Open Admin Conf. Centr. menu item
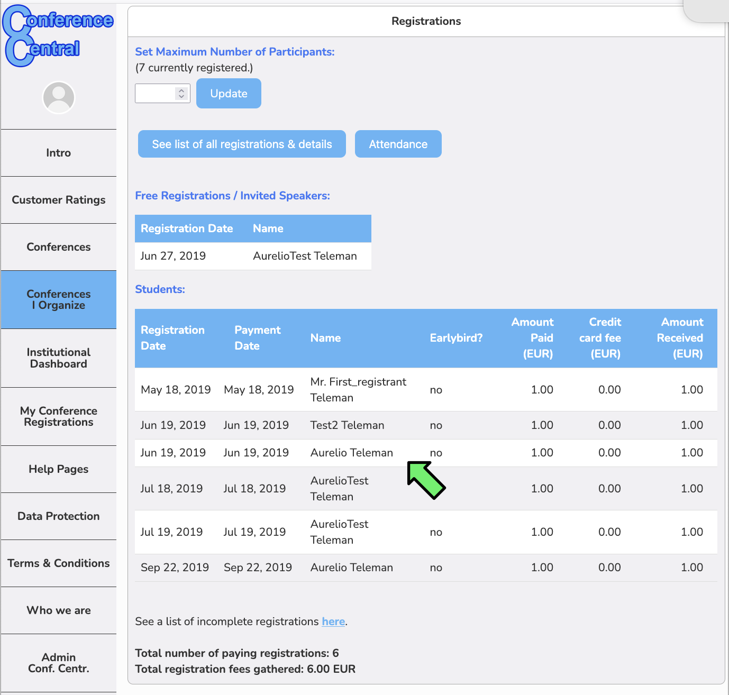 (58, 663)
